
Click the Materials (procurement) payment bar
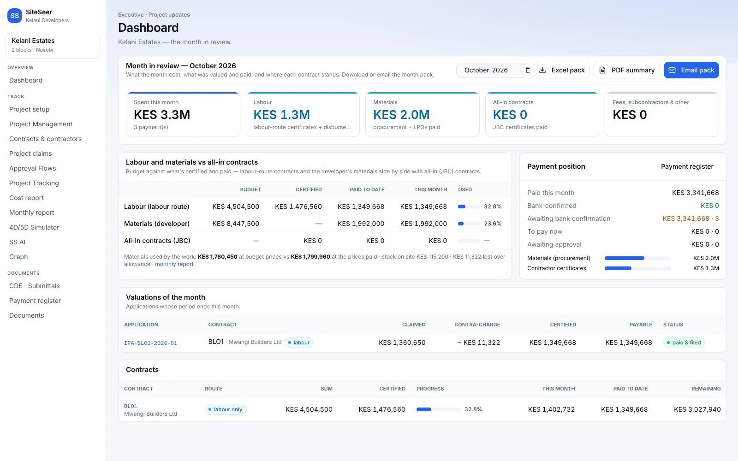(638, 258)
